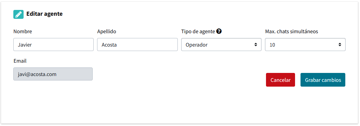Click the '10' value in chats selector
The width and height of the screenshot is (360, 126).
[x=272, y=45]
